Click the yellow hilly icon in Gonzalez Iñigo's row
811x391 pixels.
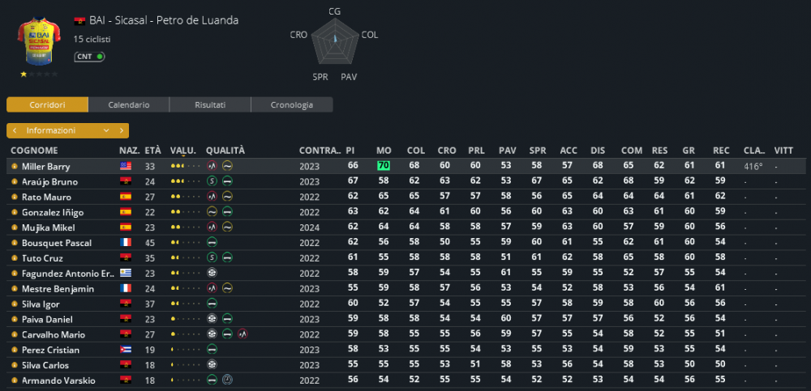tap(212, 212)
